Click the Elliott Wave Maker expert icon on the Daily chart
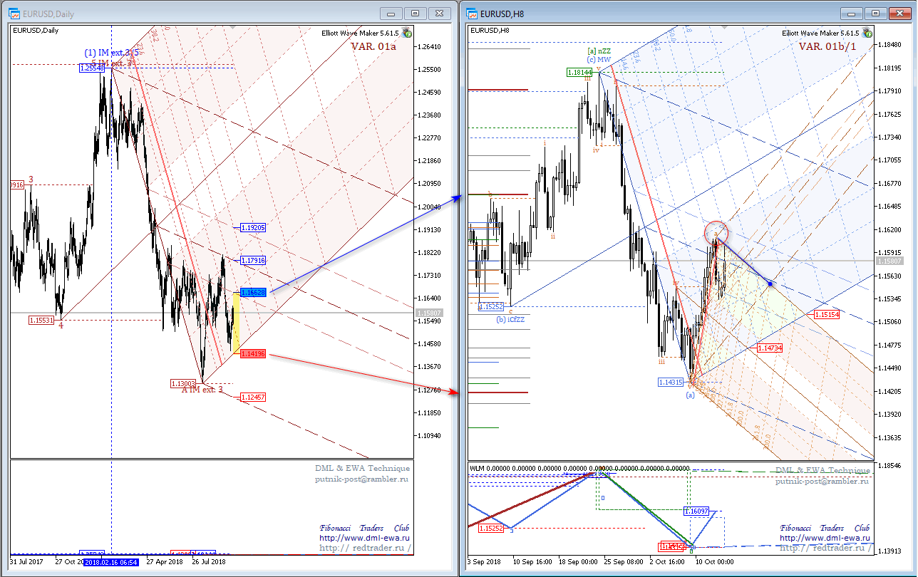 [406, 32]
